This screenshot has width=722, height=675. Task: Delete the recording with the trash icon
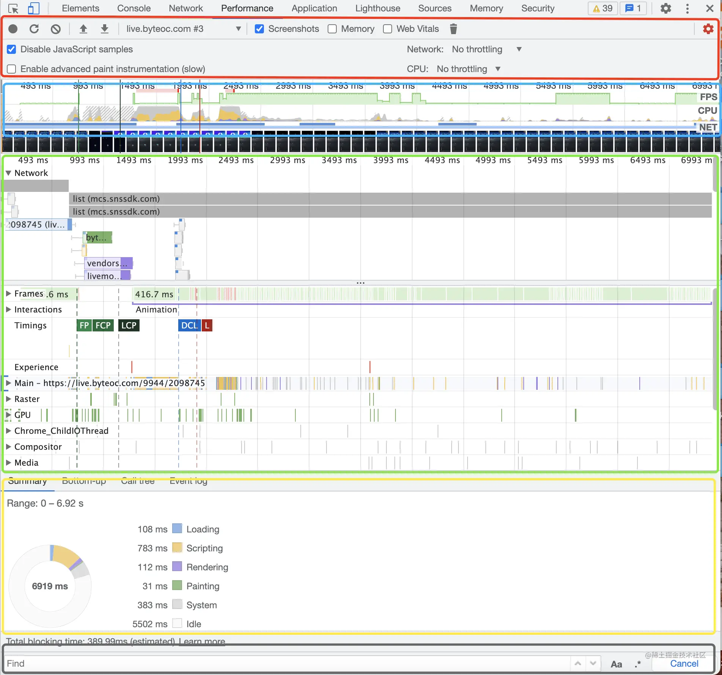[x=453, y=29]
